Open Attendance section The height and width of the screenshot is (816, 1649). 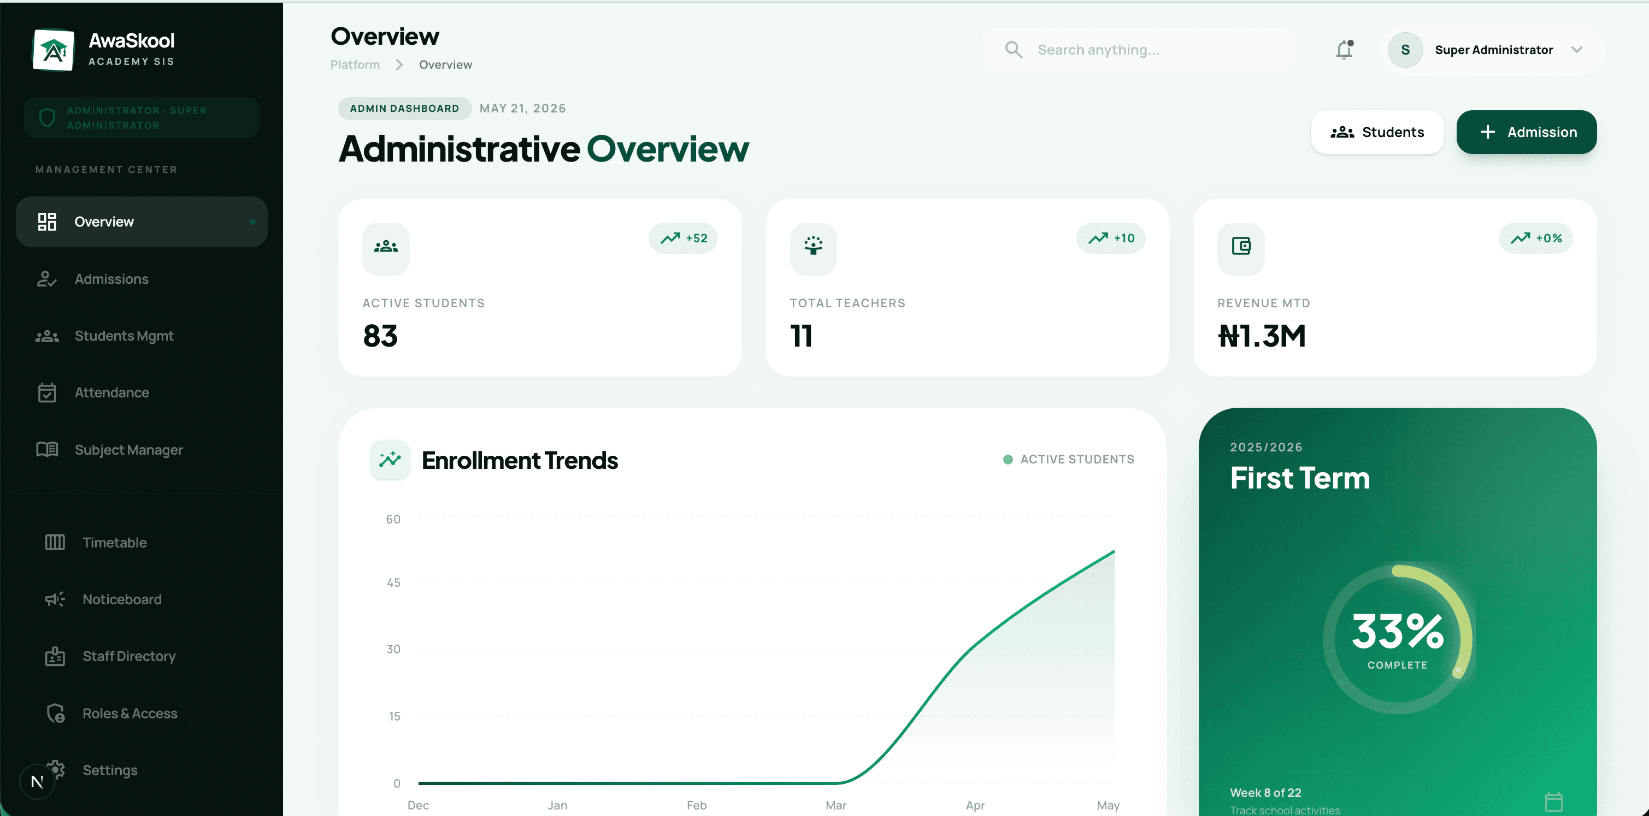click(x=142, y=392)
